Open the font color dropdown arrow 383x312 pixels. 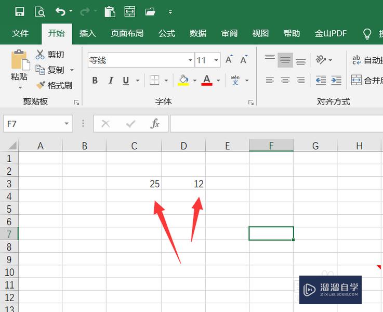tap(218, 81)
